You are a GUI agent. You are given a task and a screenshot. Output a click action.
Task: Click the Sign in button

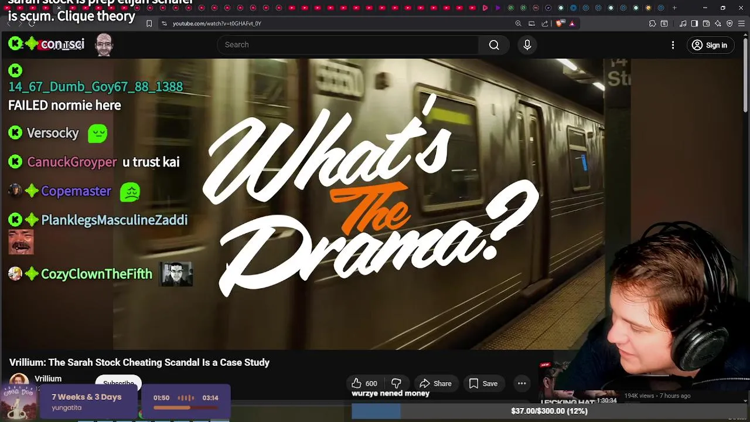pyautogui.click(x=709, y=45)
